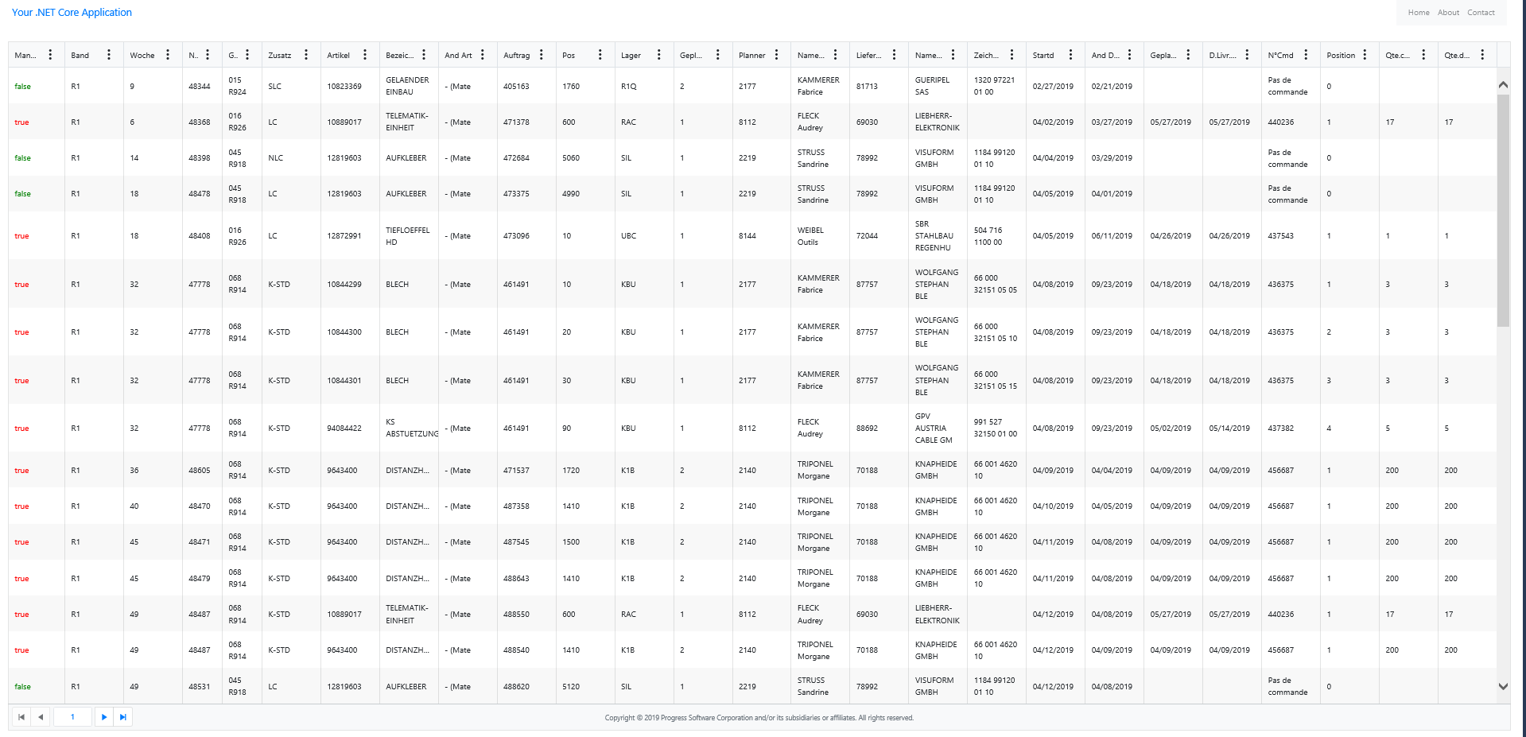The height and width of the screenshot is (737, 1526).
Task: Open the Zusatz column menu icon
Action: tap(306, 55)
